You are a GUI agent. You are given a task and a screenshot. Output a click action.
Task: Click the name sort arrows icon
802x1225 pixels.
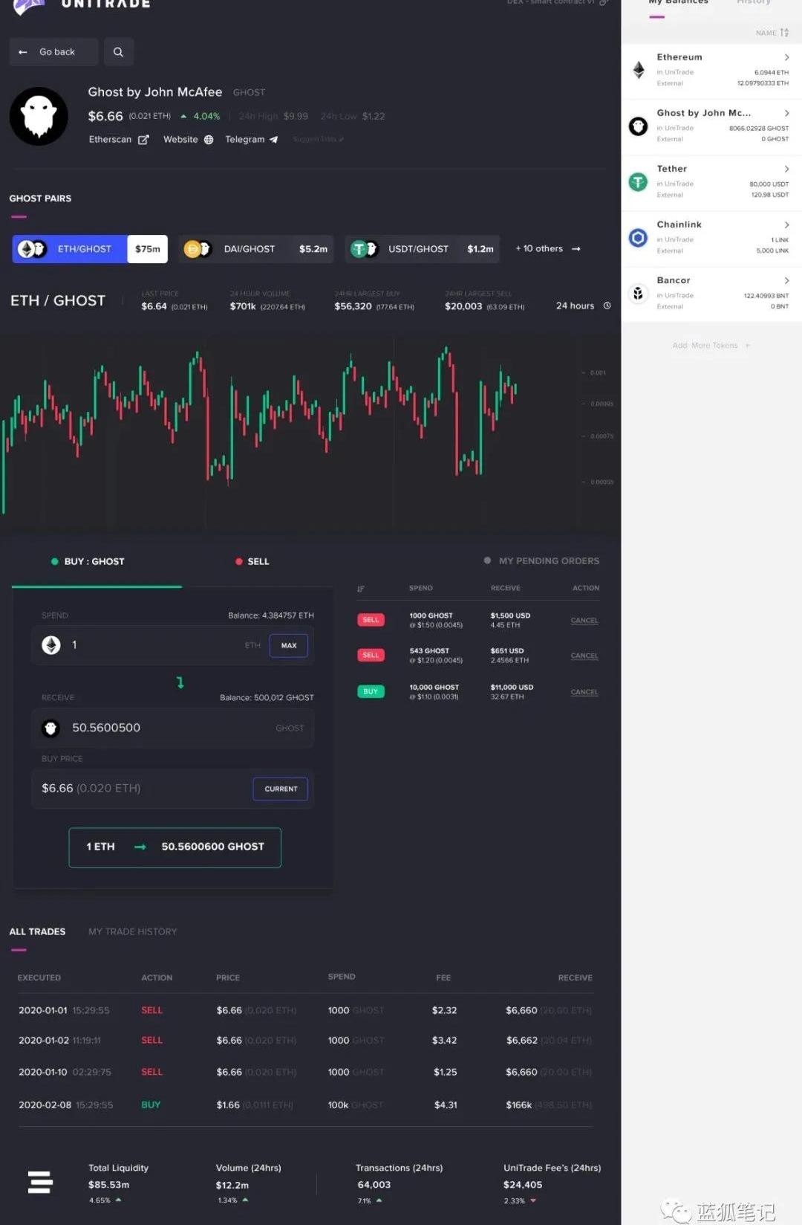(784, 33)
